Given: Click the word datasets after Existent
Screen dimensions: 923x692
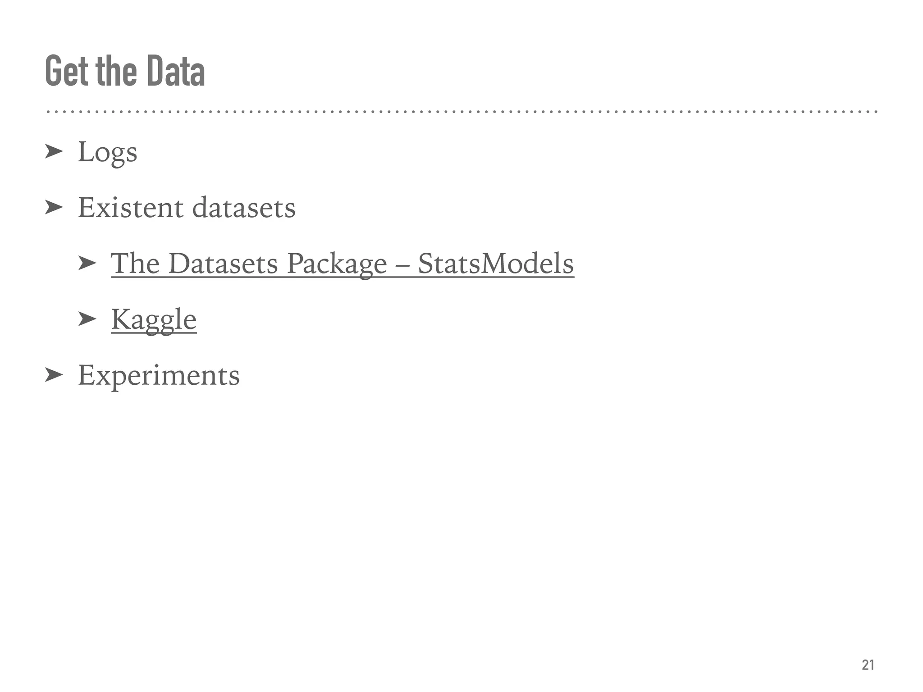Looking at the screenshot, I should tap(244, 208).
